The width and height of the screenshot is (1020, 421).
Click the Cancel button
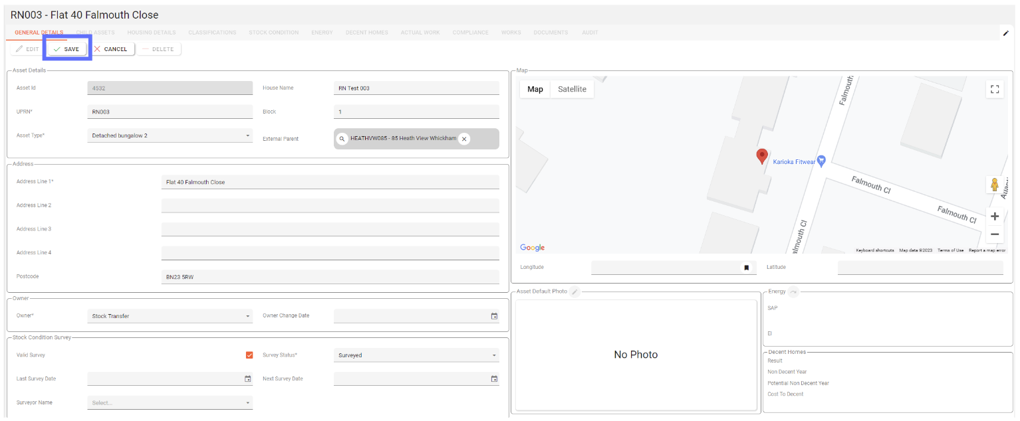point(111,49)
